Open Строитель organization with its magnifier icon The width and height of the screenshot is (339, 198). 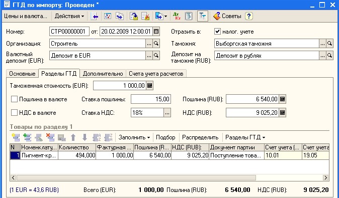pos(156,44)
